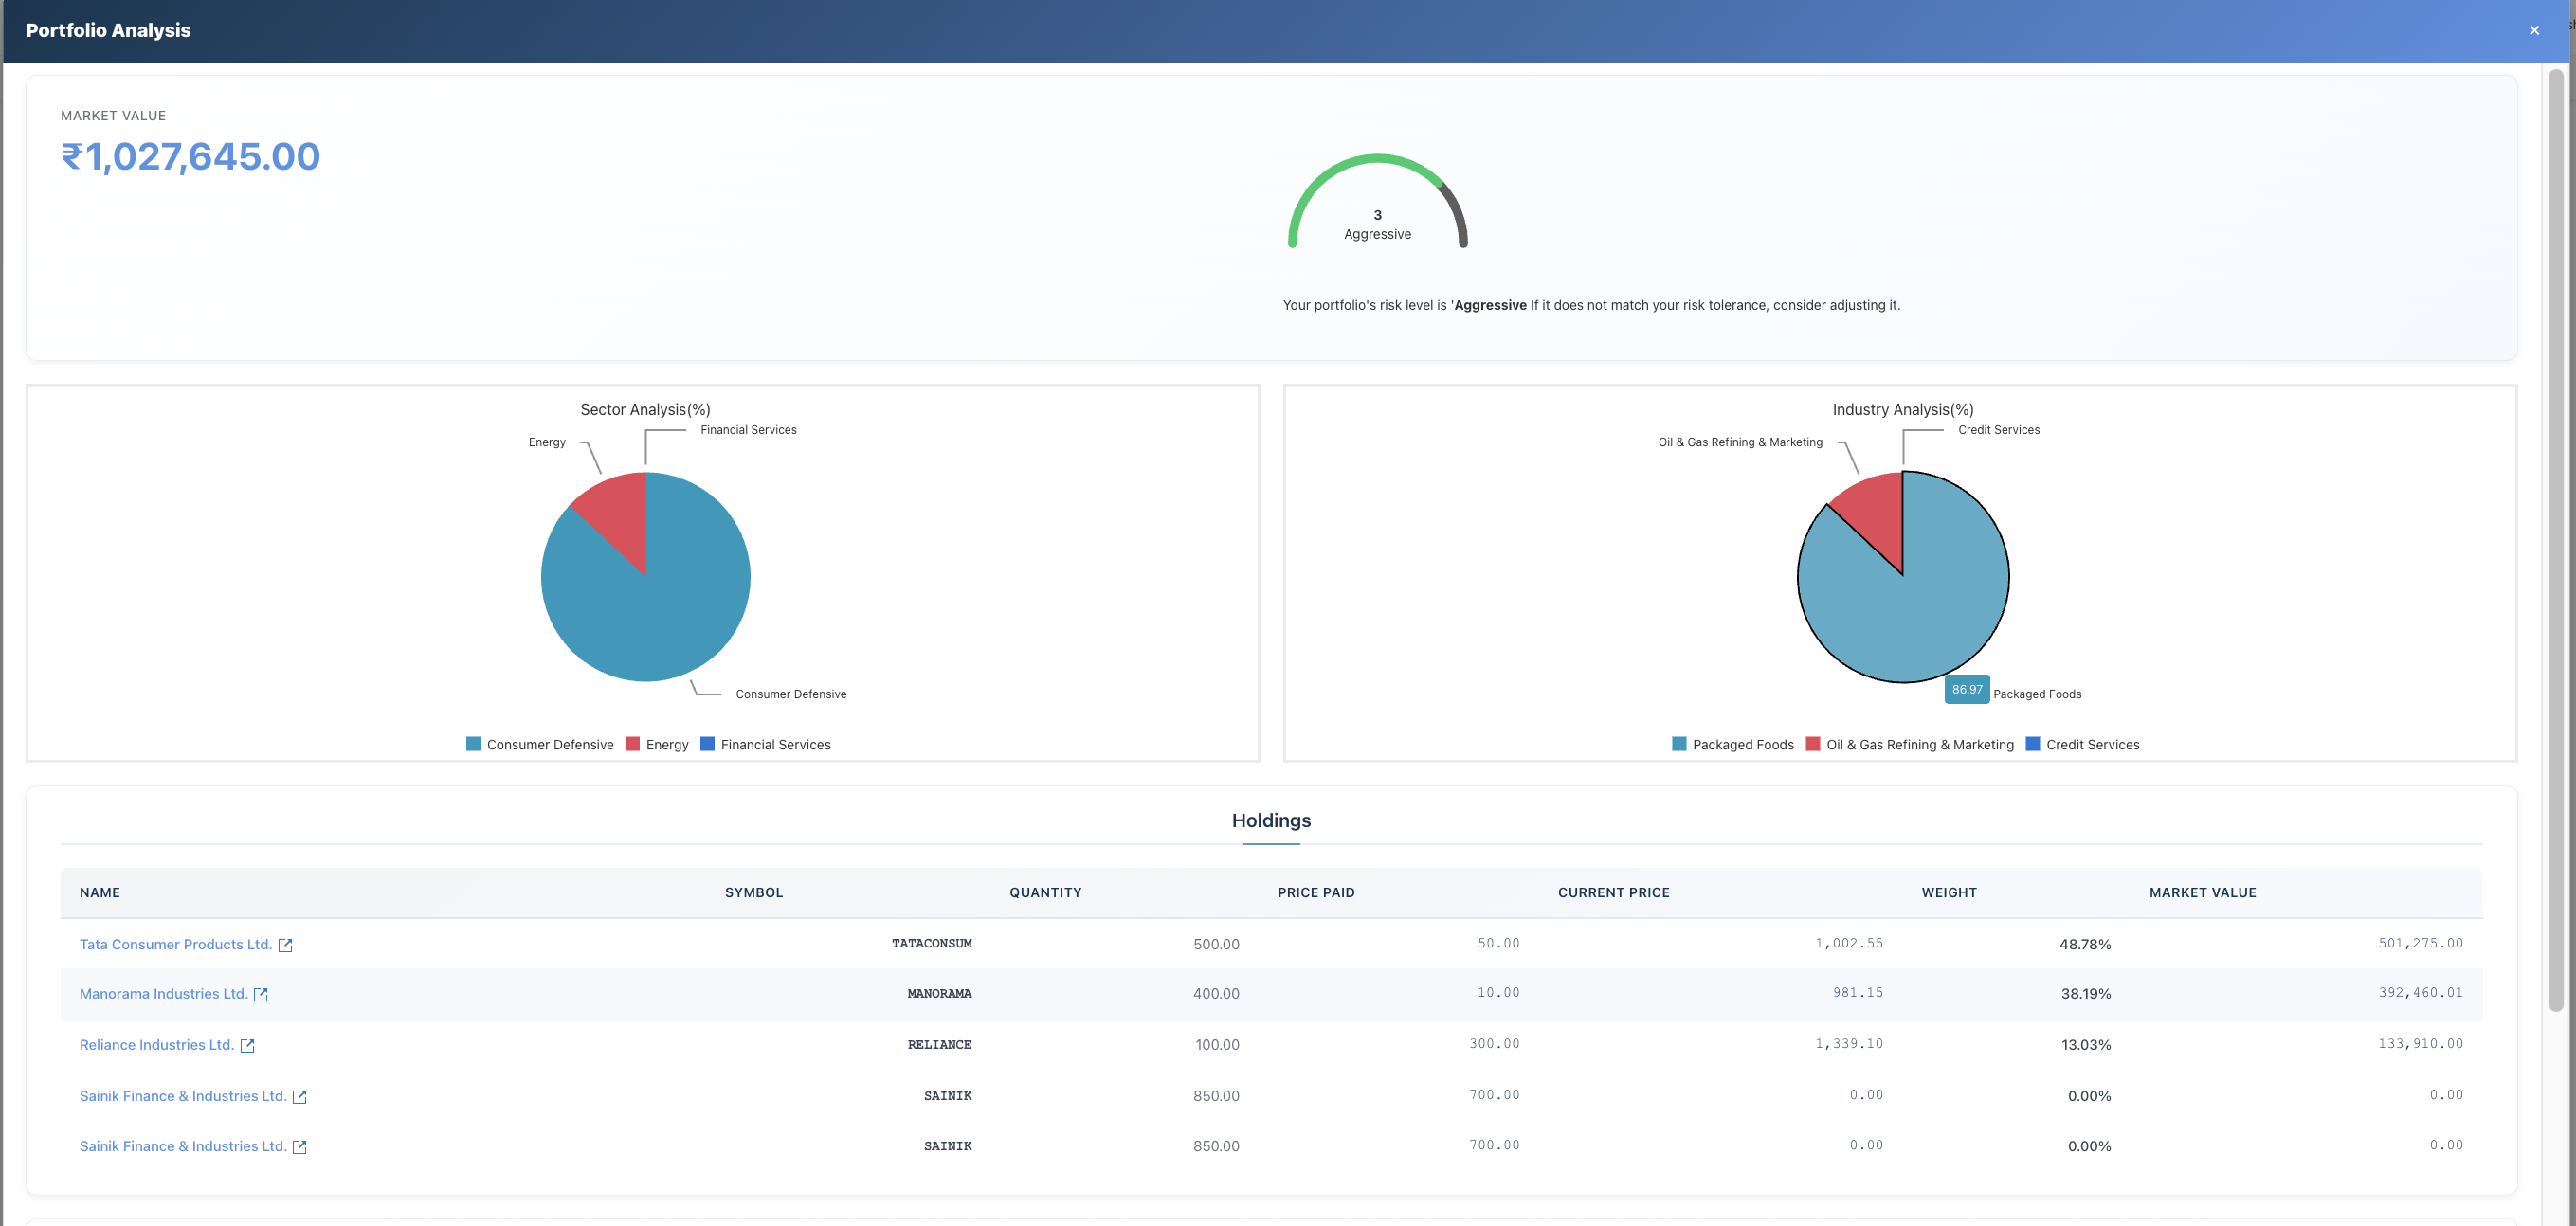The width and height of the screenshot is (2576, 1226).
Task: Open external link icon beside Sainik row with Quantity 850.00, lower
Action: (299, 1147)
